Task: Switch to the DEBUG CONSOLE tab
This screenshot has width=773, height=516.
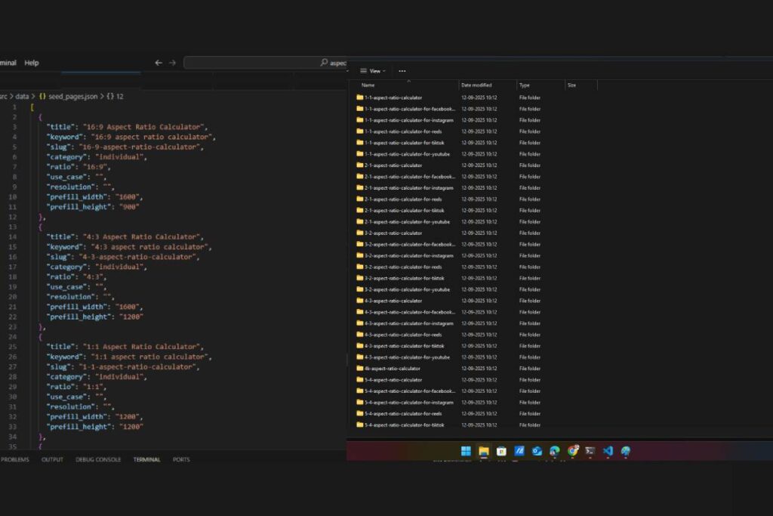Action: pyautogui.click(x=98, y=459)
